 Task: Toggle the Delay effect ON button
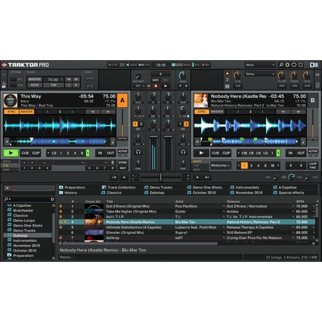238,86
